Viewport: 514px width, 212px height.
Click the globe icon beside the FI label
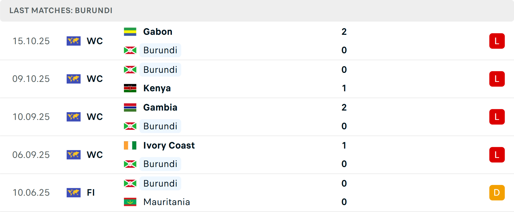point(74,192)
